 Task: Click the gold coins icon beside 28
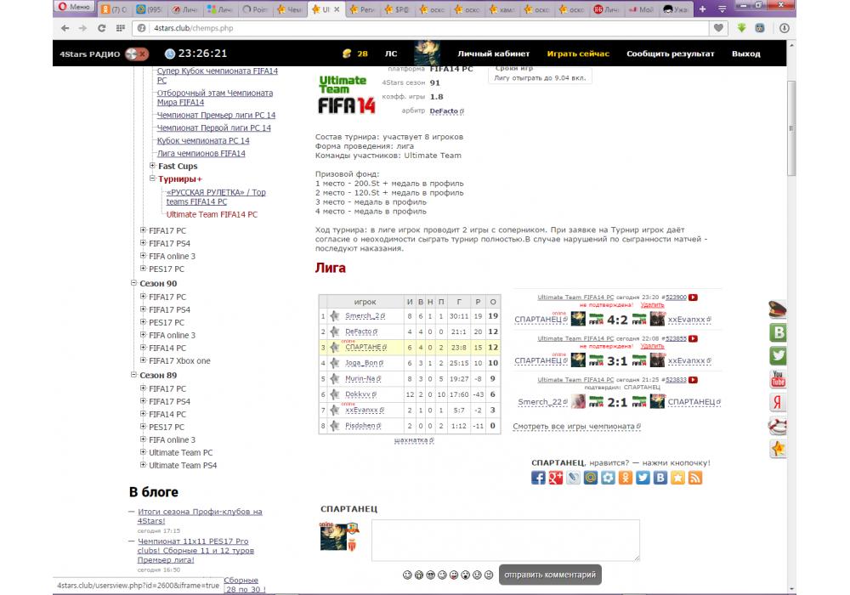[347, 54]
